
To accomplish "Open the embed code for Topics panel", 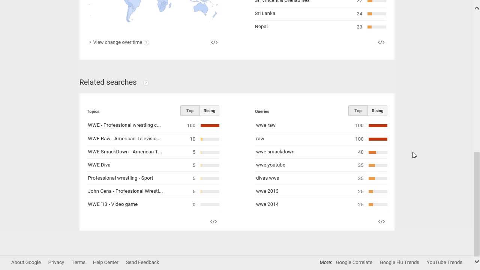I will point(213,222).
